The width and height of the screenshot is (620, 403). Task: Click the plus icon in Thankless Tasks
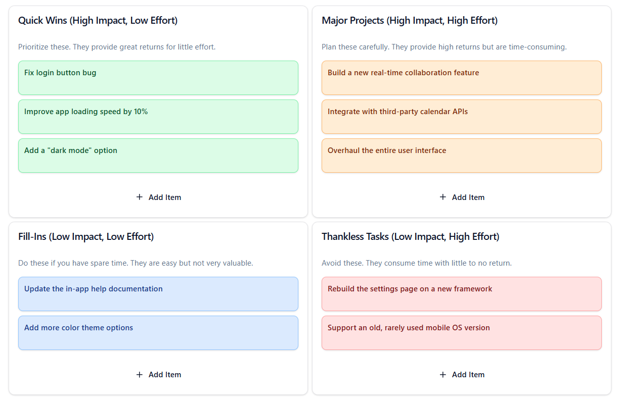443,374
